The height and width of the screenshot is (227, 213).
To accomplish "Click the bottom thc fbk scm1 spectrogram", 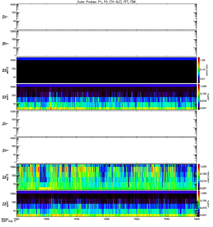I will tap(106, 203).
